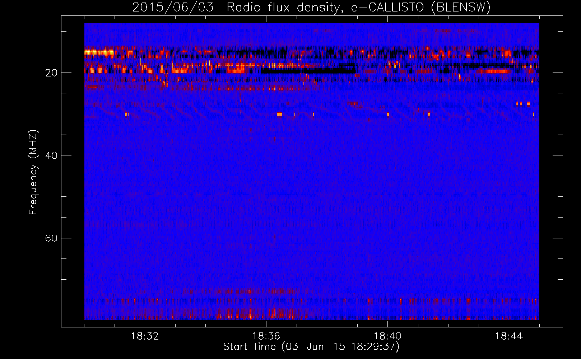Click the 60 MHz frequency tick label
Image resolution: width=581 pixels, height=359 pixels.
51,238
